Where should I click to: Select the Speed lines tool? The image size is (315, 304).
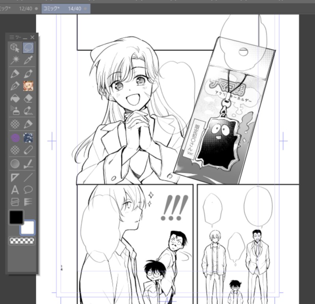pos(28,202)
